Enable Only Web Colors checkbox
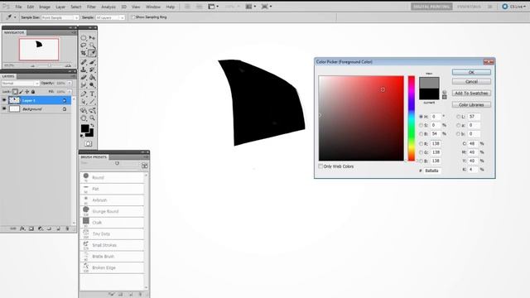This screenshot has height=298, width=530. (x=320, y=166)
